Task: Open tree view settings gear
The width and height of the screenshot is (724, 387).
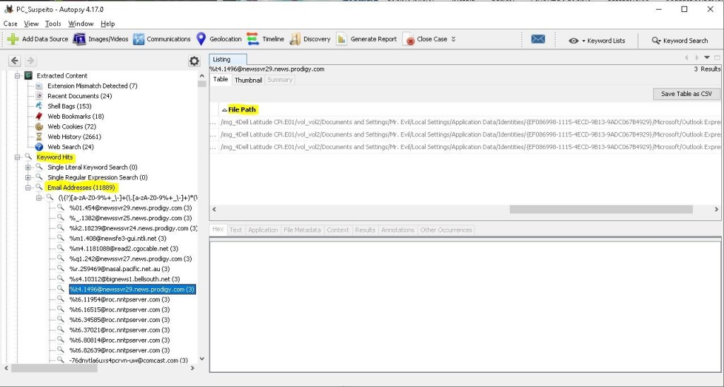Action: (x=194, y=61)
